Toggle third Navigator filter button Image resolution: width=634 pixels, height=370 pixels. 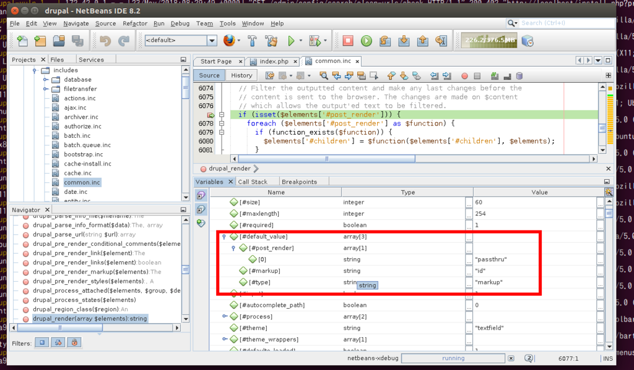[74, 343]
